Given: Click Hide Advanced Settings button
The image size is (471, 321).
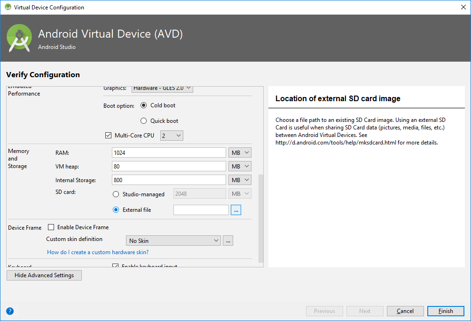Looking at the screenshot, I should point(44,275).
